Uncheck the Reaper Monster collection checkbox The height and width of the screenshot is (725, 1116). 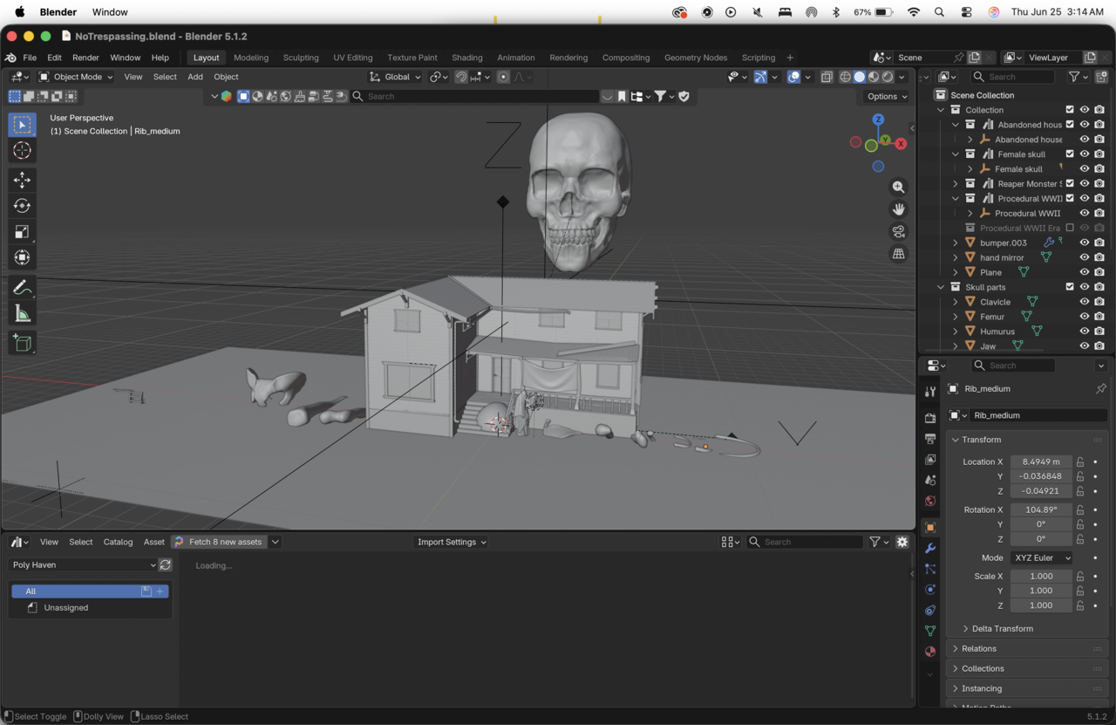click(x=1070, y=184)
